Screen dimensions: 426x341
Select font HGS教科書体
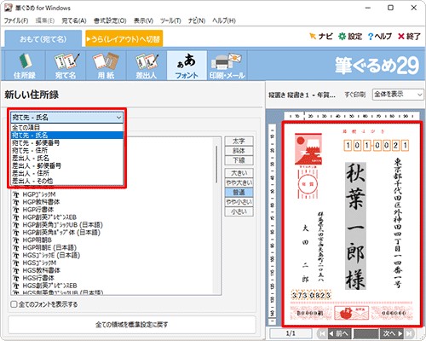(x=42, y=270)
